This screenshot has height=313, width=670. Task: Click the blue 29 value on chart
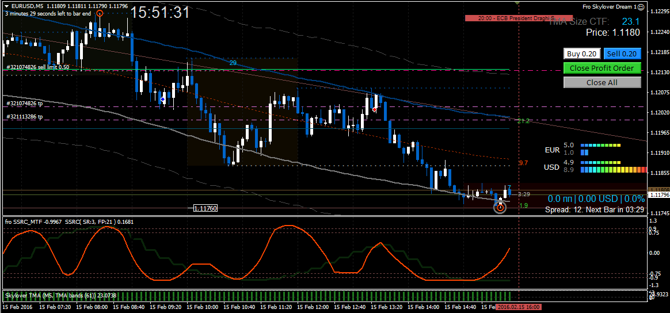(233, 63)
